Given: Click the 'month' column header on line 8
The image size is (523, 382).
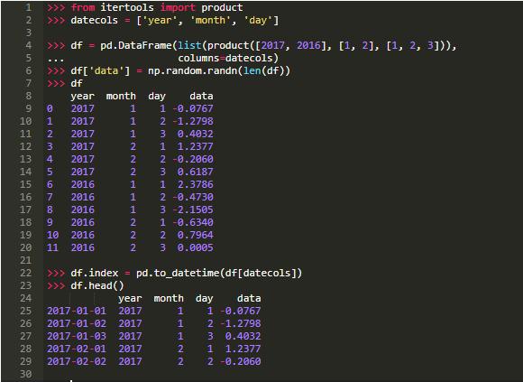Looking at the screenshot, I should [121, 96].
